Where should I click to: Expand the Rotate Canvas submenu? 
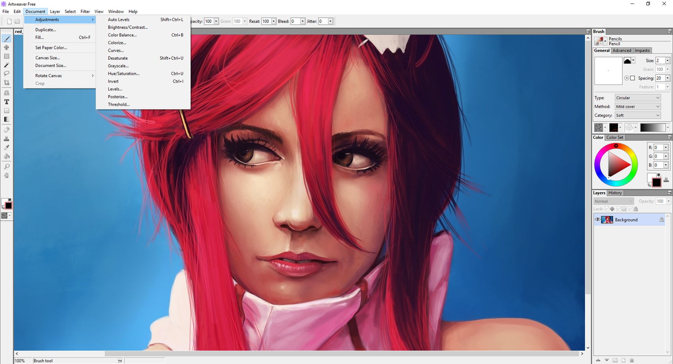click(60, 76)
